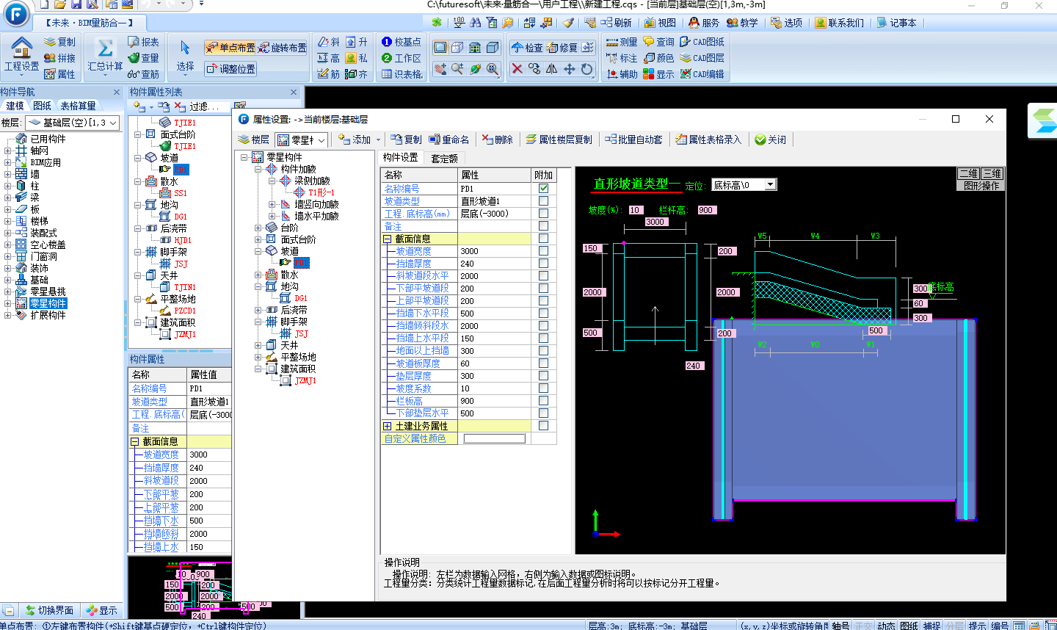1057x630 pixels.
Task: Collapse the 截面信息 section in dialog grid
Action: 388,239
